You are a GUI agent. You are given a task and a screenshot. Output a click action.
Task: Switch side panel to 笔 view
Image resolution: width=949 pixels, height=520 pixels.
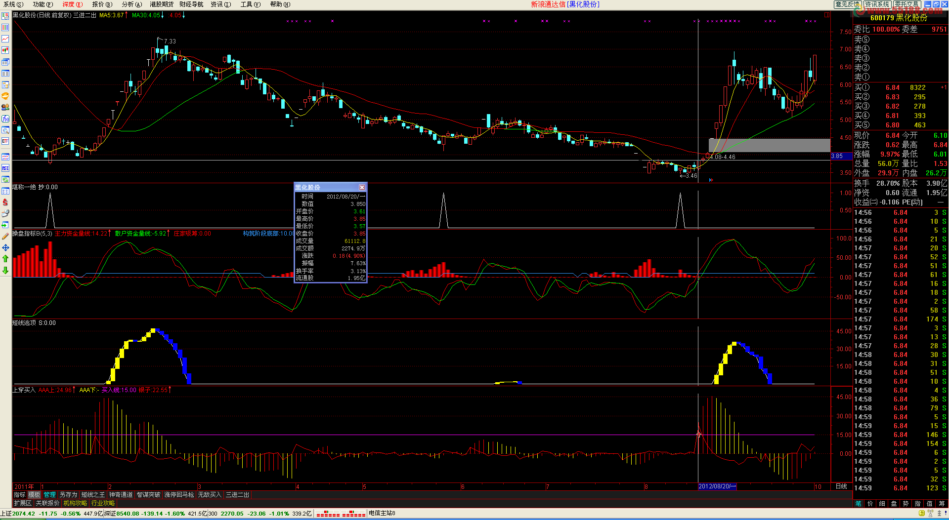point(858,503)
